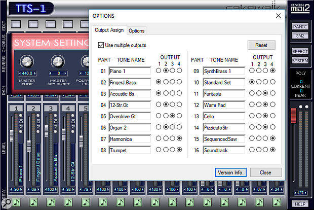Set Fantasia to output 2

[x=259, y=93]
